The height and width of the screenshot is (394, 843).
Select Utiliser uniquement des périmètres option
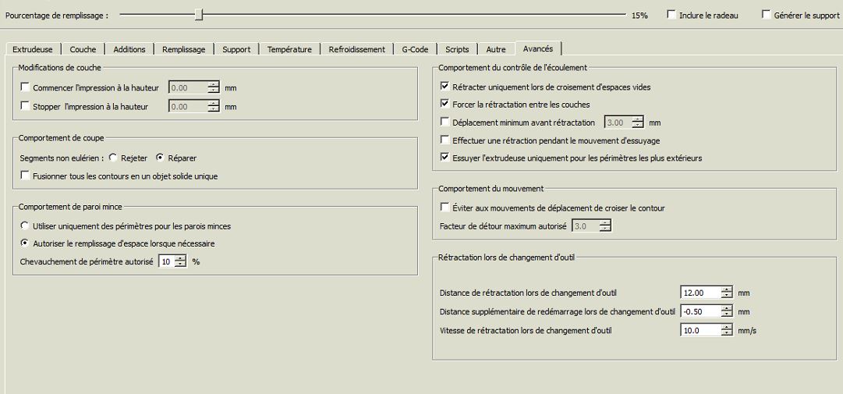[25, 225]
